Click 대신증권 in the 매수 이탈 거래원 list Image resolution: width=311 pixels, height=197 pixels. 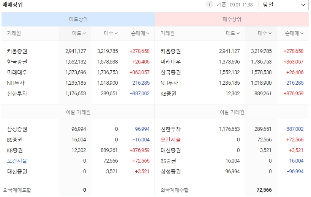pyautogui.click(x=170, y=150)
